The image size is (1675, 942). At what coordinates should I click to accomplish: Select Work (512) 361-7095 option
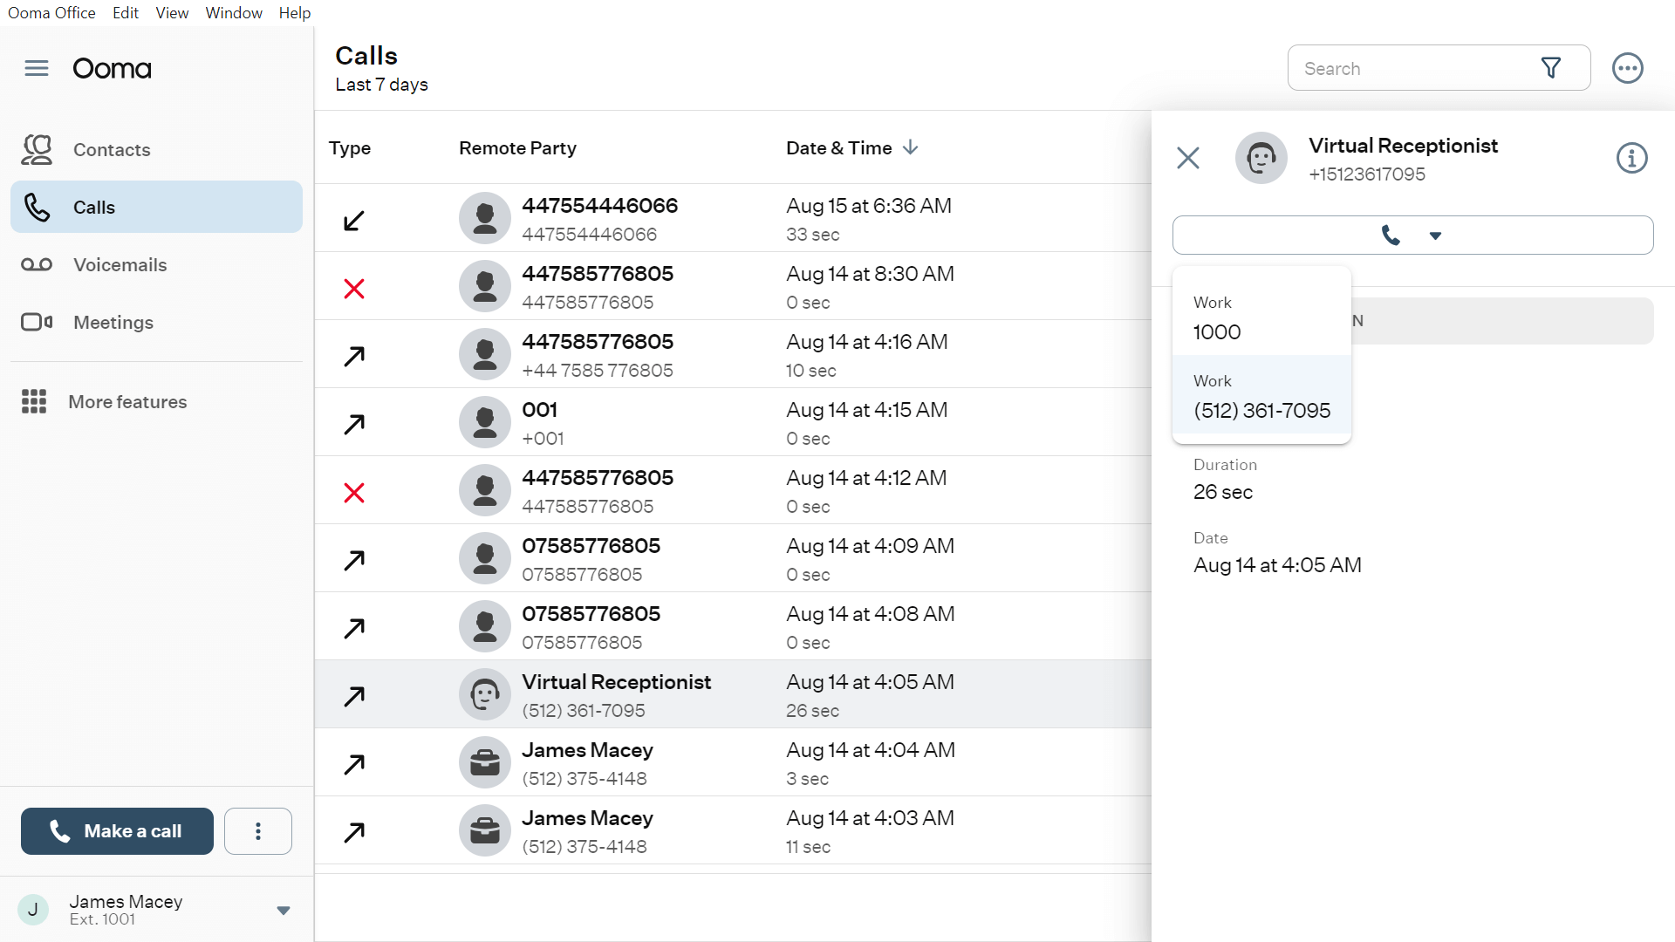click(x=1261, y=398)
